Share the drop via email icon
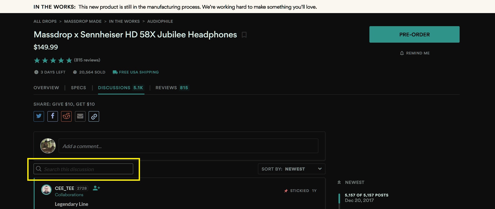The height and width of the screenshot is (209, 495). coord(80,116)
